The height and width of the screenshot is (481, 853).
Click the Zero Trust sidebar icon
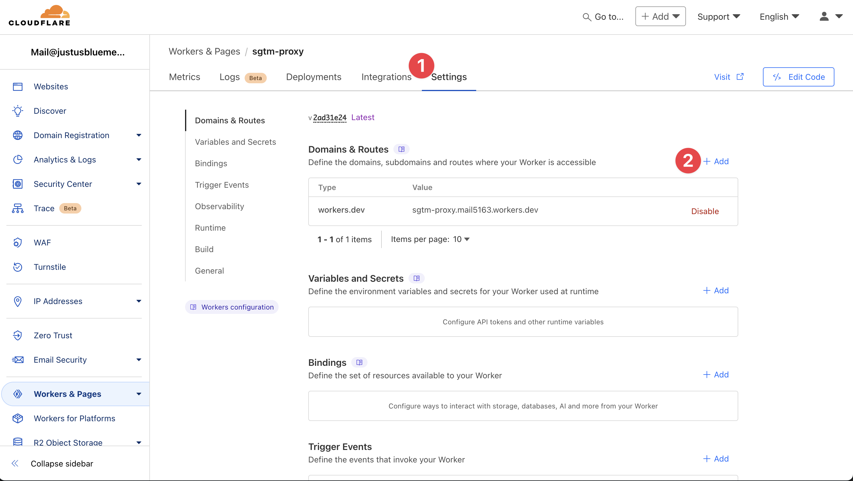(x=17, y=336)
